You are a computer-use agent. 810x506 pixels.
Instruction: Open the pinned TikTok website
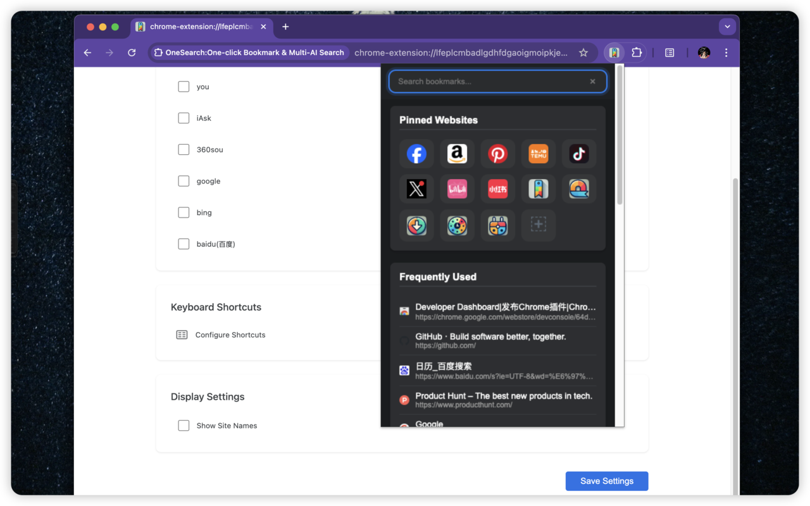579,154
